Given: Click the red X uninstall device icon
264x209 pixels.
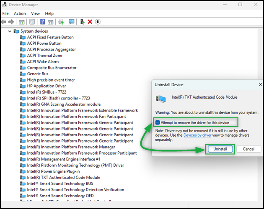Looking at the screenshot, I should 90,22.
